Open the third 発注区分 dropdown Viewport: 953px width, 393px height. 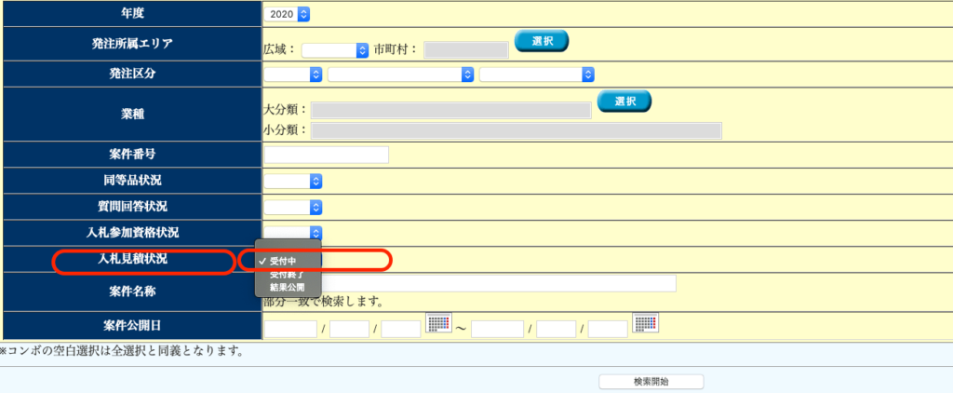click(x=537, y=75)
